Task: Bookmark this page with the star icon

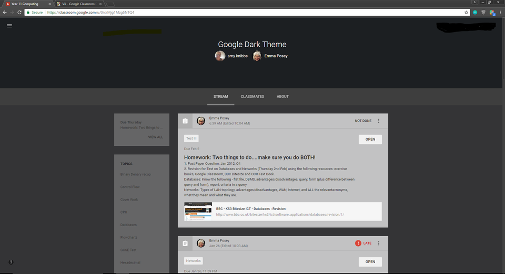Action: click(466, 12)
